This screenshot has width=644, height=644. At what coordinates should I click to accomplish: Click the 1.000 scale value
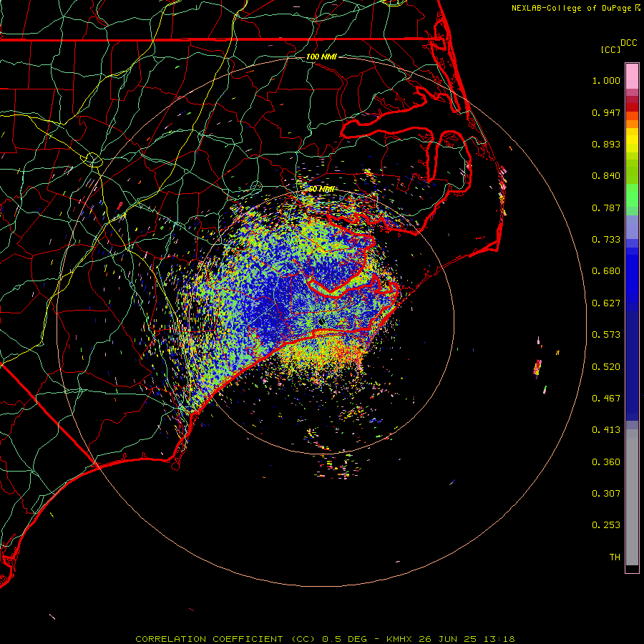coord(606,80)
